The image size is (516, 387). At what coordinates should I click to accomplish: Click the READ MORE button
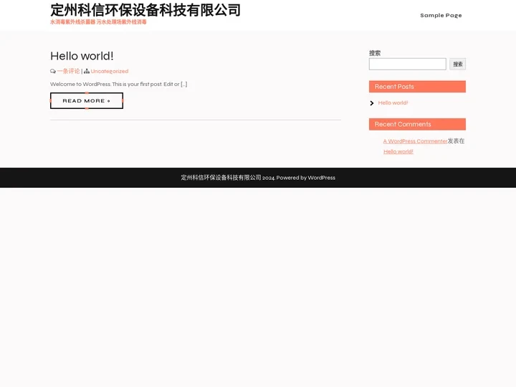pyautogui.click(x=87, y=101)
